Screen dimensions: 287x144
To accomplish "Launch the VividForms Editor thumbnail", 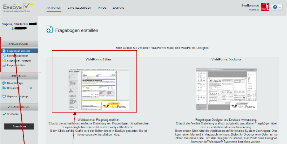I will tap(99, 89).
